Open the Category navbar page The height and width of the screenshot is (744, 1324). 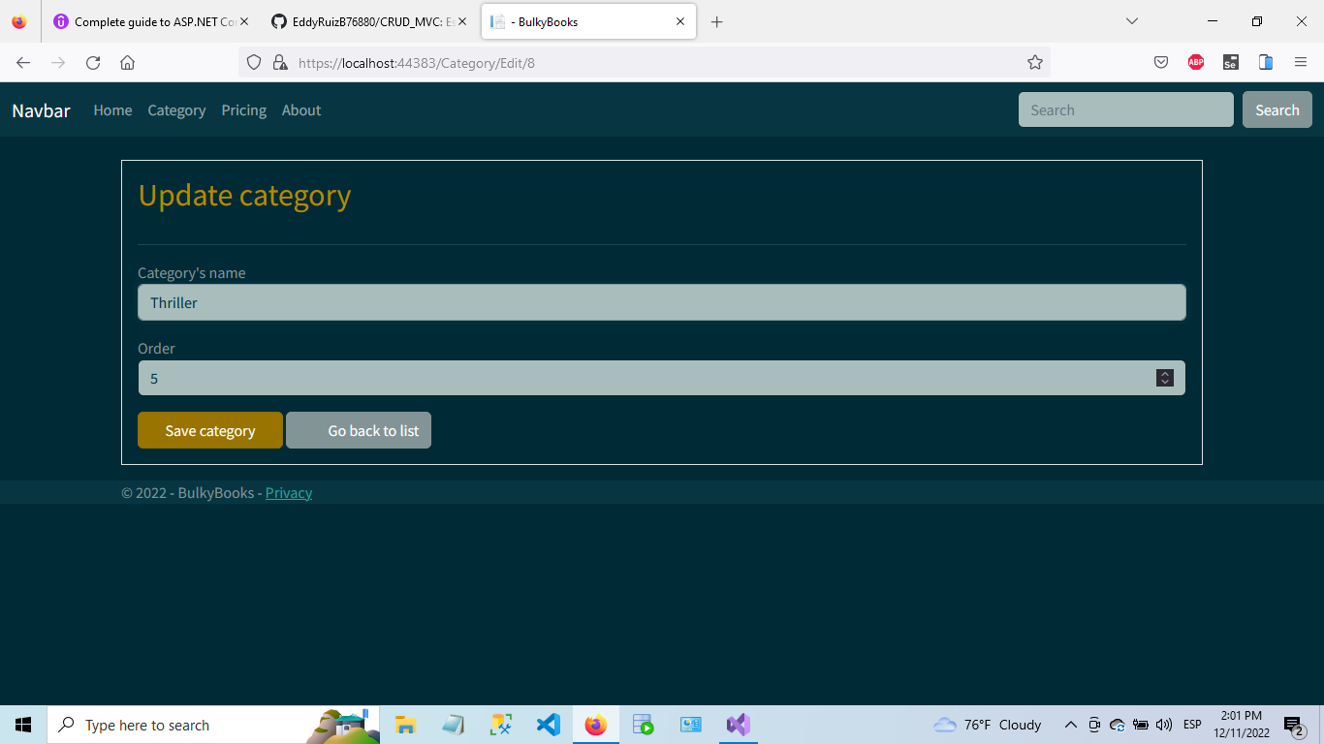pyautogui.click(x=176, y=109)
